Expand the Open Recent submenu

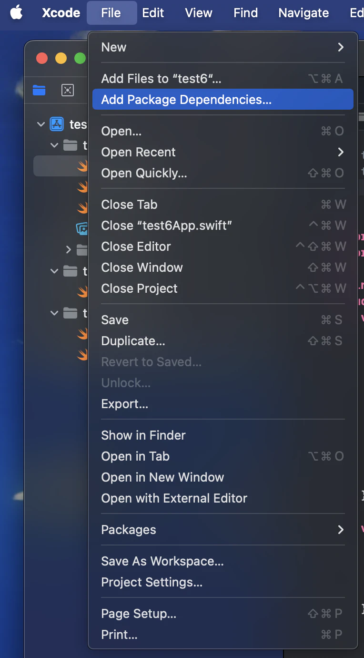[x=223, y=152]
